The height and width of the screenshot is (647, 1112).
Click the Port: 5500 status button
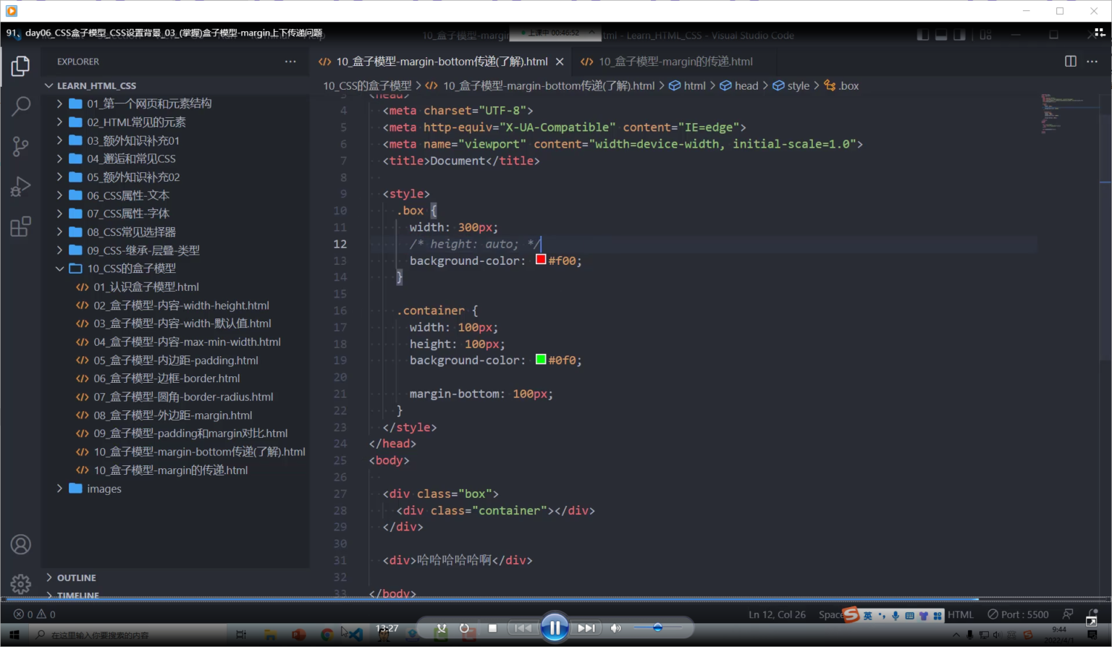tap(1019, 614)
